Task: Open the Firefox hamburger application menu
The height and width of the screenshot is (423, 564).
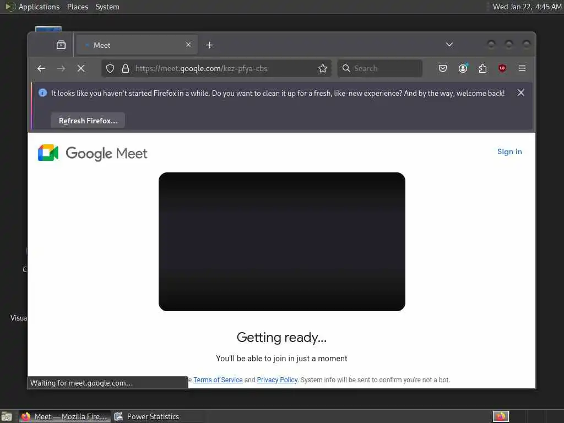Action: [522, 68]
